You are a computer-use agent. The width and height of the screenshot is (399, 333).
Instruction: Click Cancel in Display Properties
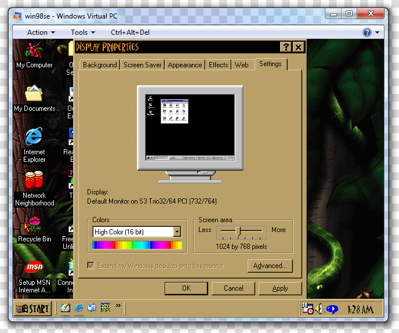tap(233, 288)
